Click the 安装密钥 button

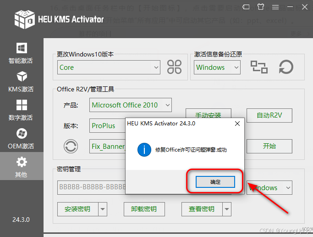(x=77, y=209)
